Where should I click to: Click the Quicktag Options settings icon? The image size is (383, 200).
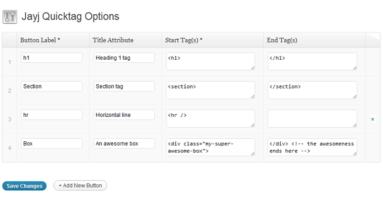[10, 17]
